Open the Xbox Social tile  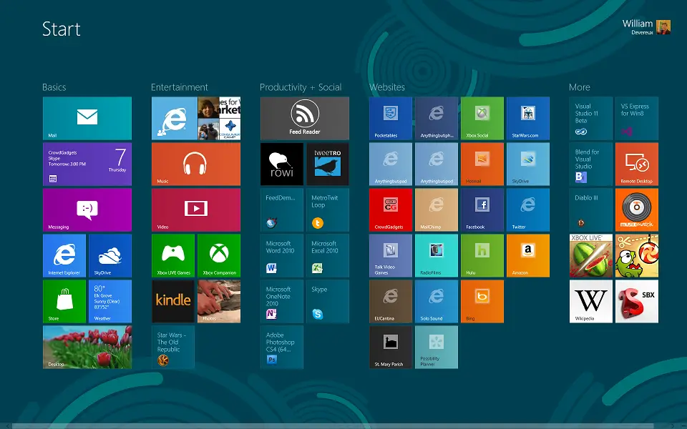[482, 118]
